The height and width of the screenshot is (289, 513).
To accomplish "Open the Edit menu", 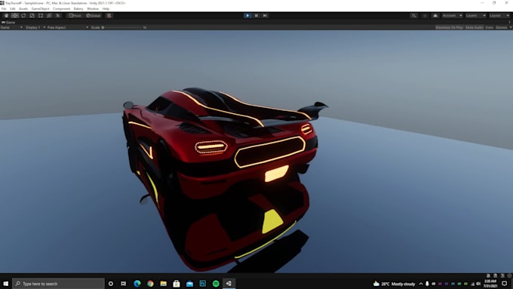I will (12, 8).
